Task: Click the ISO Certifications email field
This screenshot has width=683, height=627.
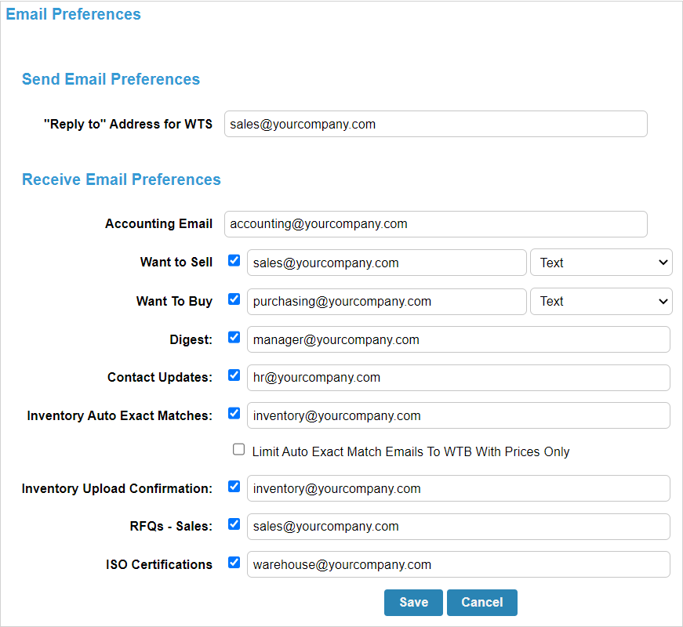Action: 458,564
